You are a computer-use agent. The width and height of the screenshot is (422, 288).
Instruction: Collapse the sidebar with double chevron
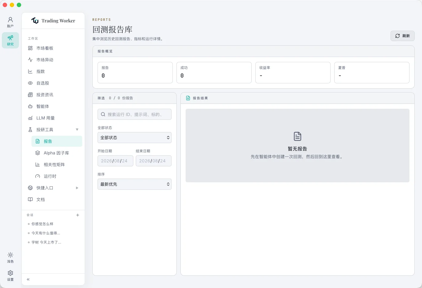coord(28,279)
